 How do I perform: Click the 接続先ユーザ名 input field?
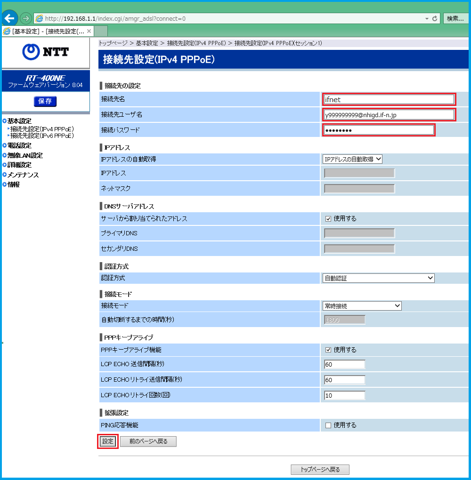coord(389,115)
